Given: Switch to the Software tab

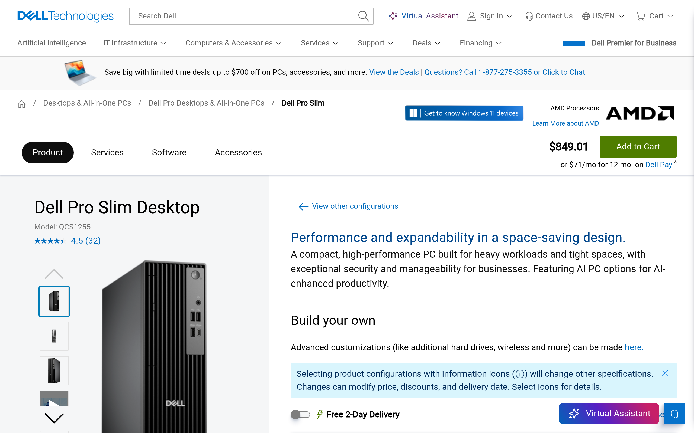Looking at the screenshot, I should [x=169, y=152].
